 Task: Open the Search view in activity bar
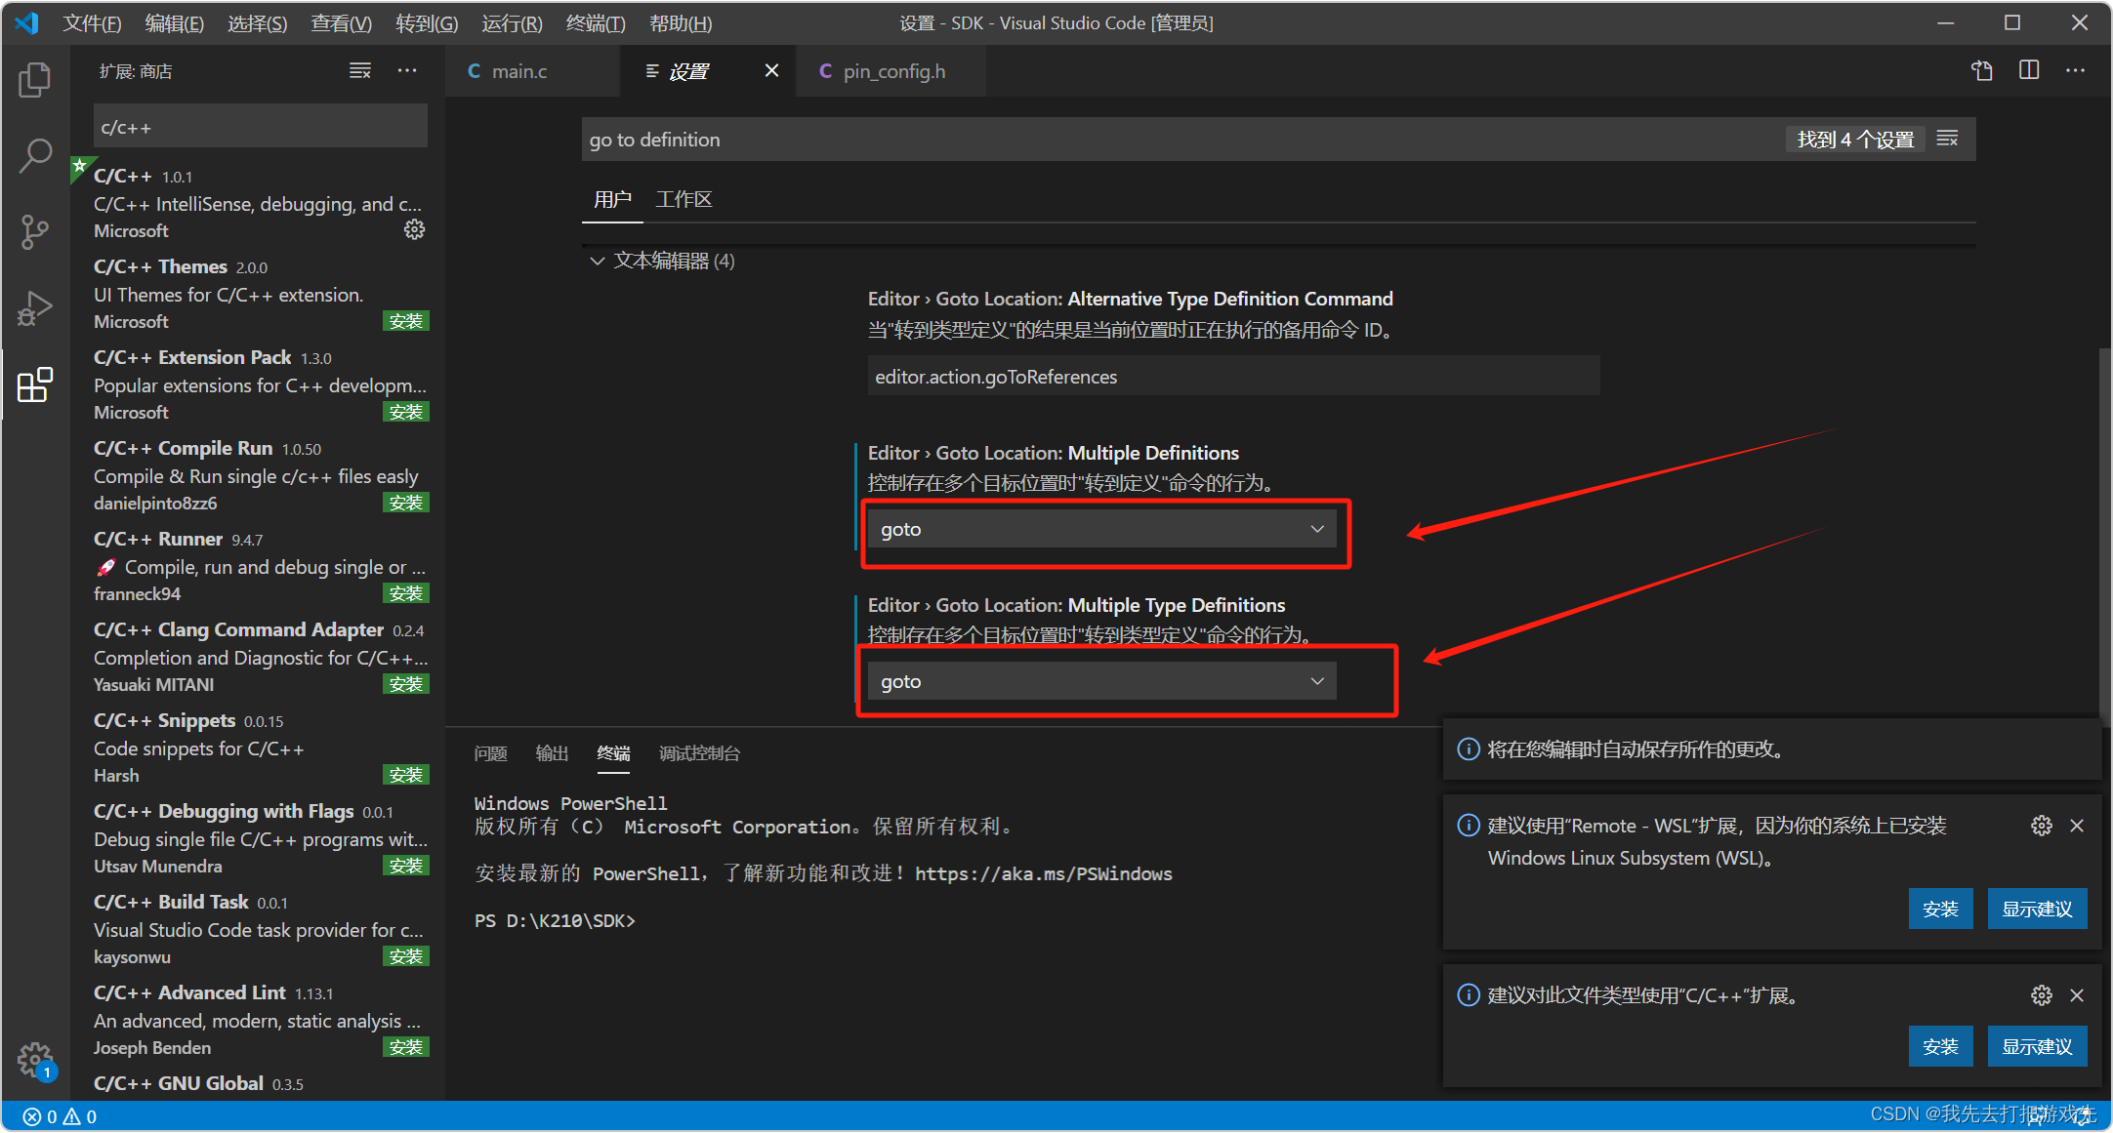(35, 156)
